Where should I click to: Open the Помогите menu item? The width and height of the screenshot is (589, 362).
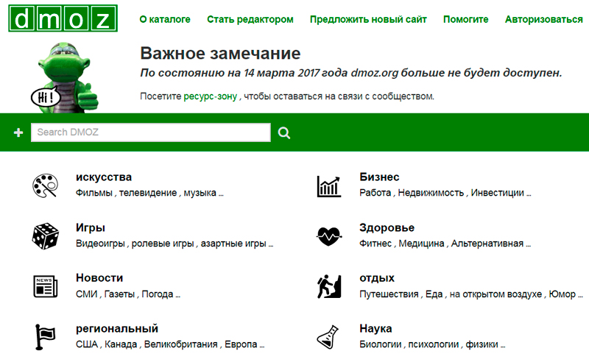coord(466,19)
